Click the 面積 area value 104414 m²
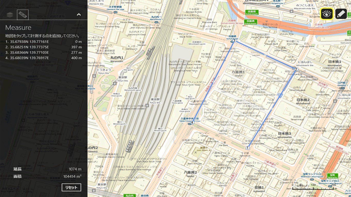 pos(72,176)
